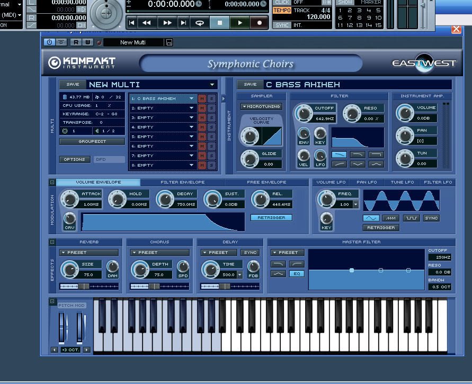Viewport: 472px width, 384px height.
Task: Solo slot 3 Empty
Action: point(211,118)
